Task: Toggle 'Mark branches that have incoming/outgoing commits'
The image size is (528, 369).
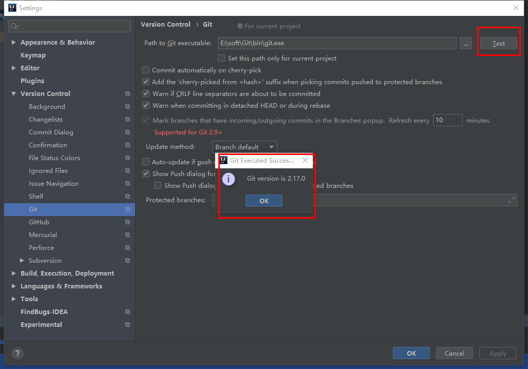Action: coord(146,120)
